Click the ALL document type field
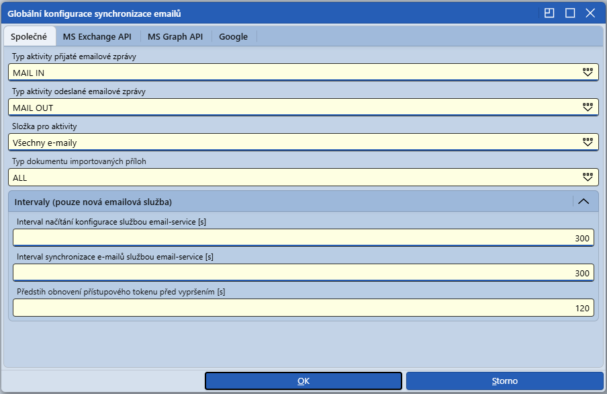The width and height of the screenshot is (607, 394). [303, 178]
